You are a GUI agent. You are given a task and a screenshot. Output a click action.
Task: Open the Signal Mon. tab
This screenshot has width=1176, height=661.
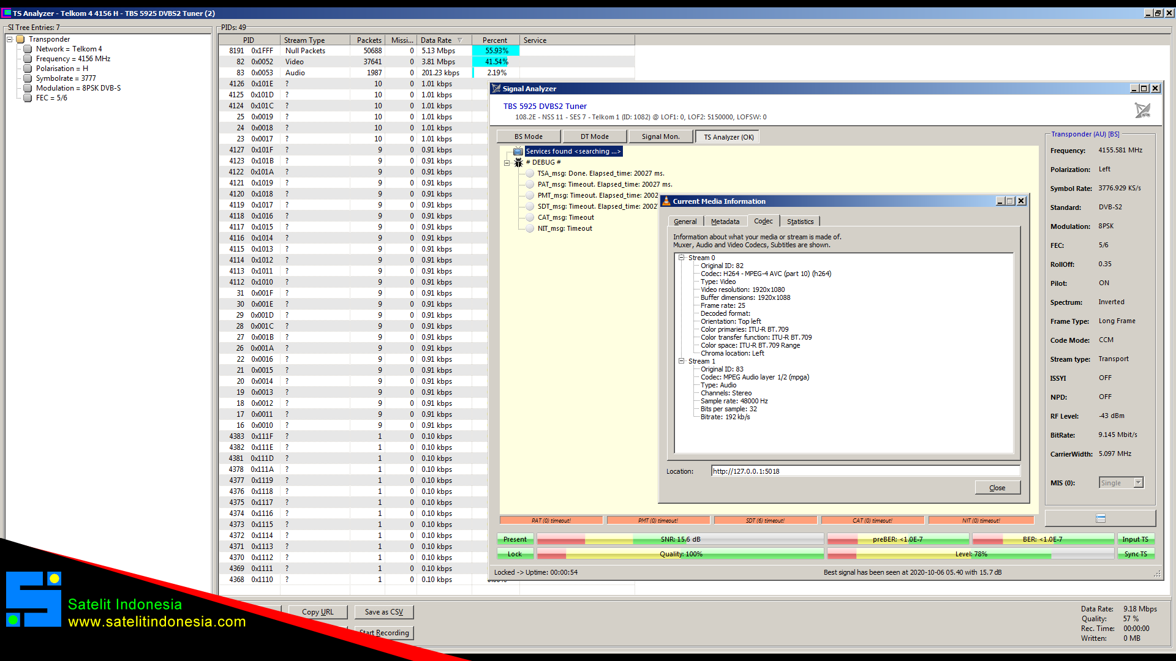661,136
